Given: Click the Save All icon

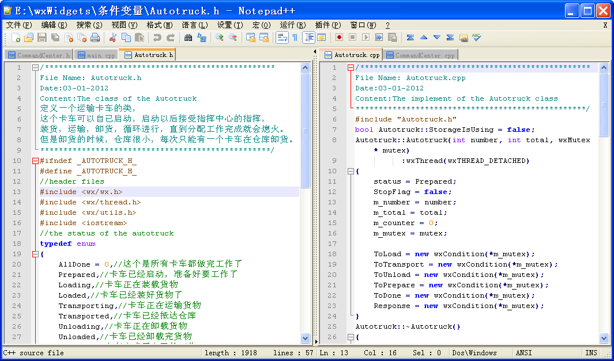Looking at the screenshot, I should coord(55,37).
